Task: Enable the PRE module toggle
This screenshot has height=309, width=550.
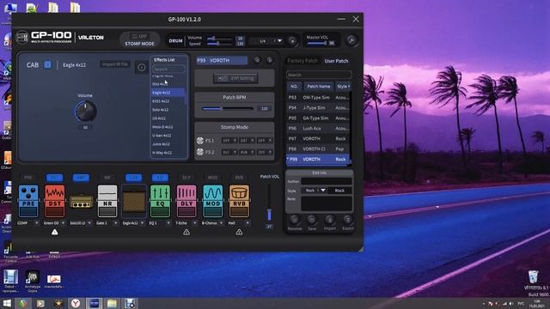Action: (x=28, y=178)
